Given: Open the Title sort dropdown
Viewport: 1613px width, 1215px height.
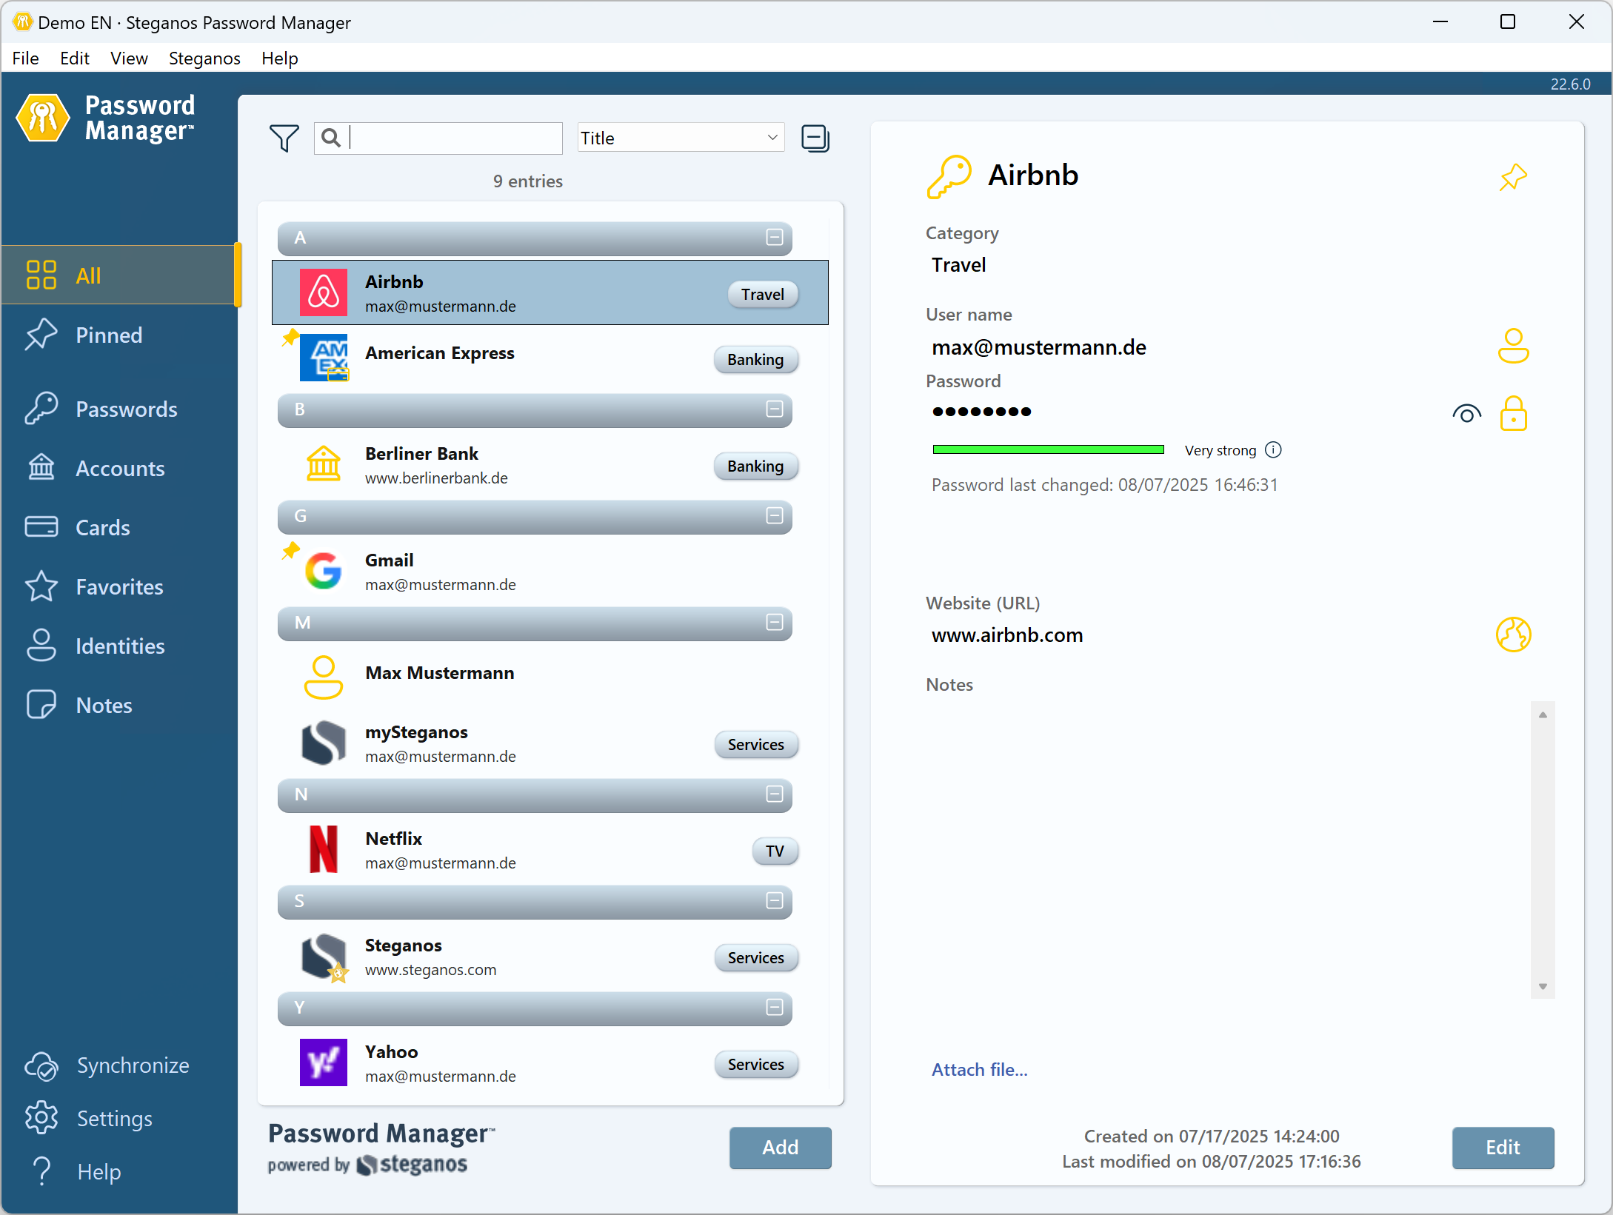Looking at the screenshot, I should pos(681,138).
